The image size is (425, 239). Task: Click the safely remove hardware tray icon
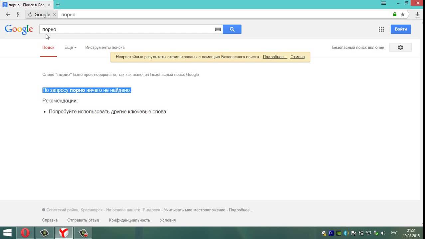tap(376, 233)
